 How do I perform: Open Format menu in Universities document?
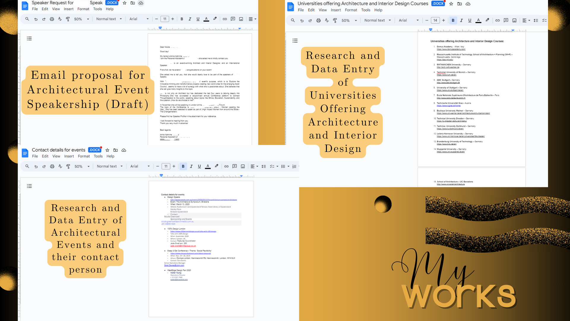351,10
